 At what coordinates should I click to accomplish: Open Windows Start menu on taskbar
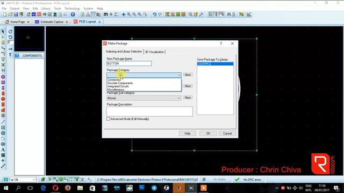pyautogui.click(x=6, y=188)
